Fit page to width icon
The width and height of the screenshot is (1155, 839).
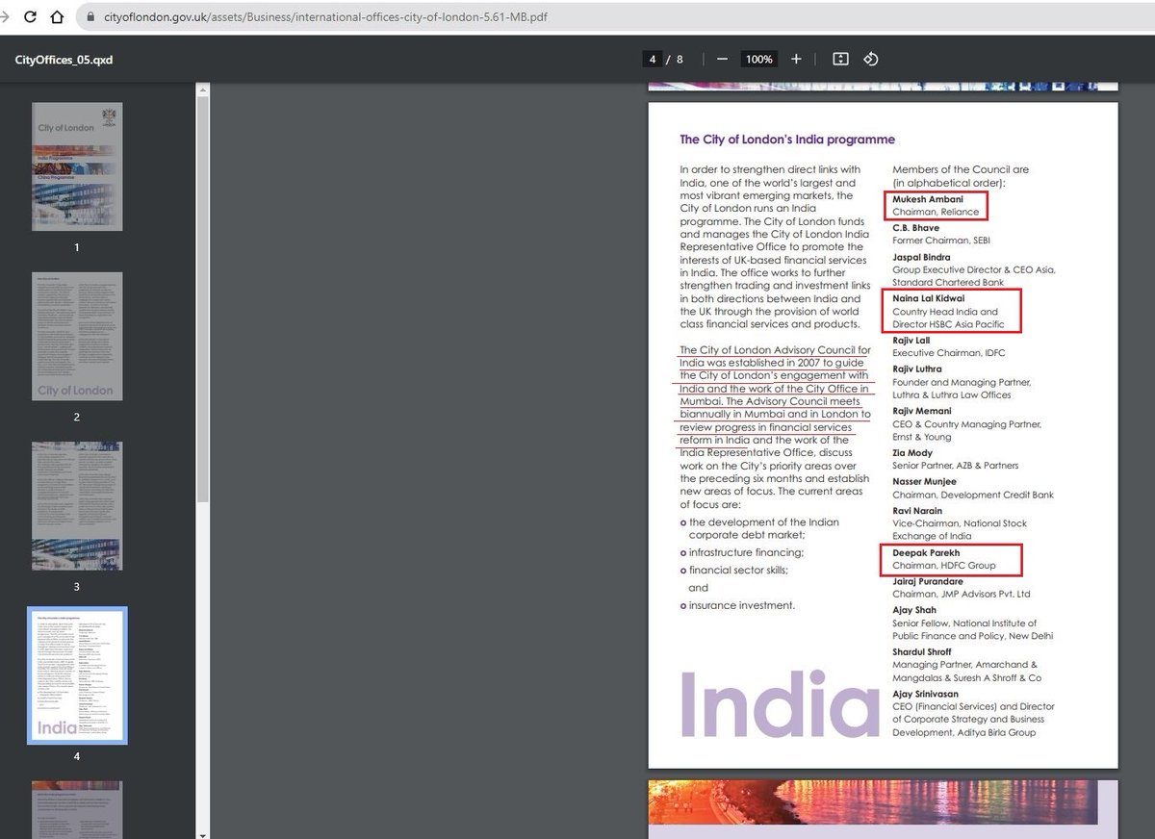click(840, 59)
